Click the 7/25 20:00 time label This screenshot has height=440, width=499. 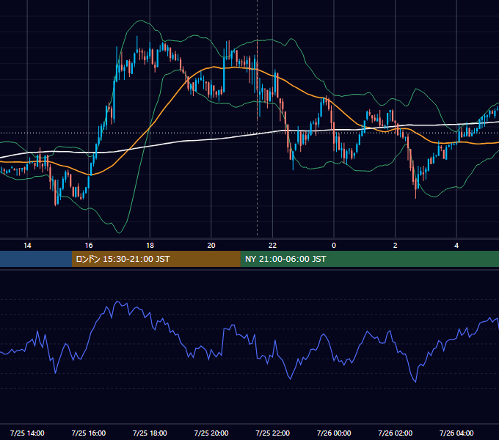click(211, 433)
